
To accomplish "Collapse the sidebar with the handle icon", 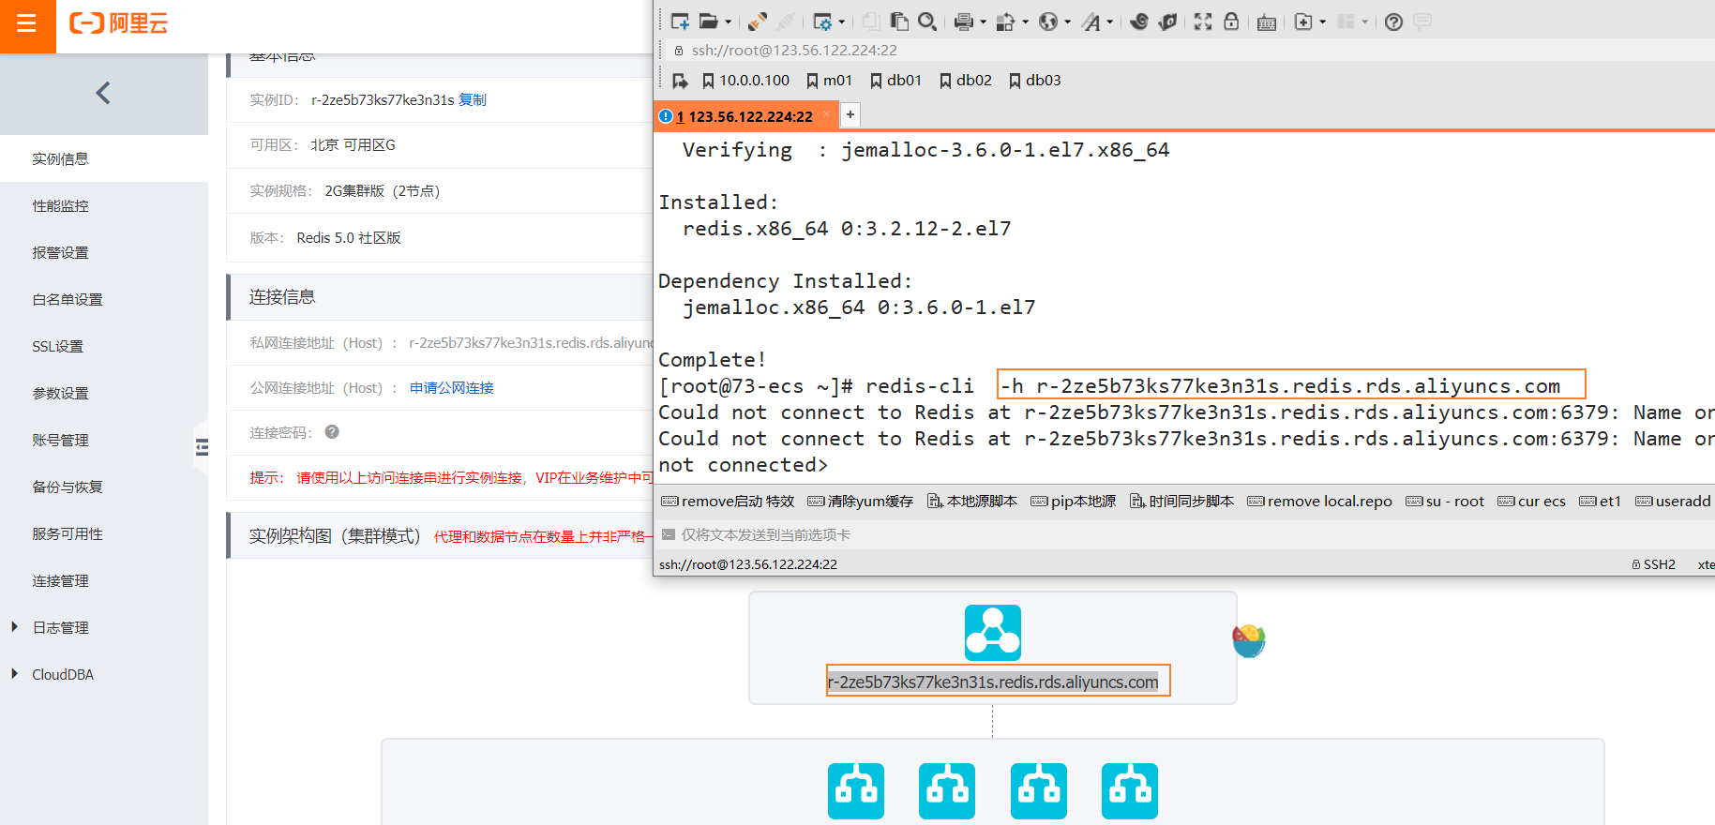I will 202,447.
